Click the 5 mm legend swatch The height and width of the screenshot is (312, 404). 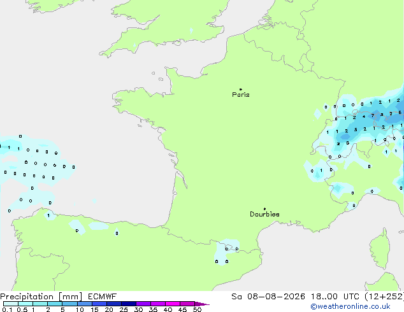[70, 304]
